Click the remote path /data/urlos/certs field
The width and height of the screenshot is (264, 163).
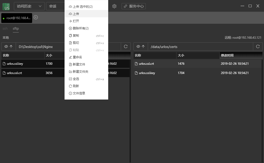click(201, 47)
